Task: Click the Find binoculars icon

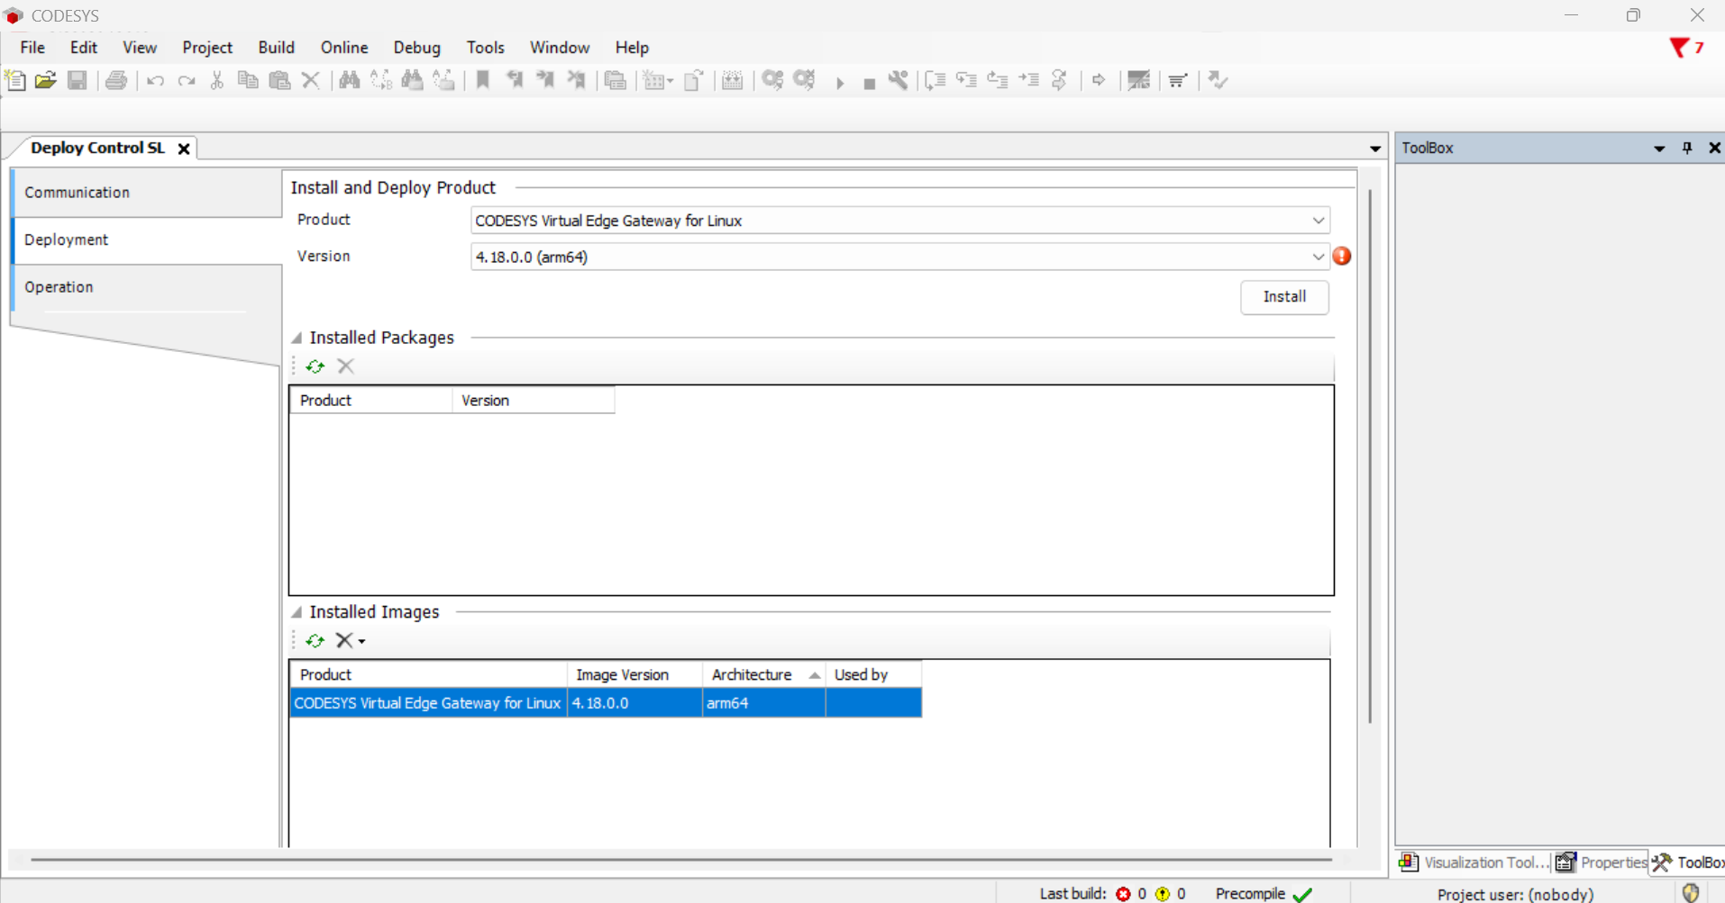Action: tap(349, 80)
